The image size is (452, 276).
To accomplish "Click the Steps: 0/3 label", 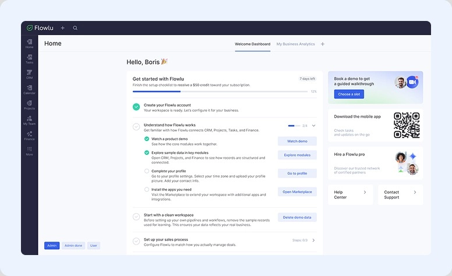I will point(300,240).
